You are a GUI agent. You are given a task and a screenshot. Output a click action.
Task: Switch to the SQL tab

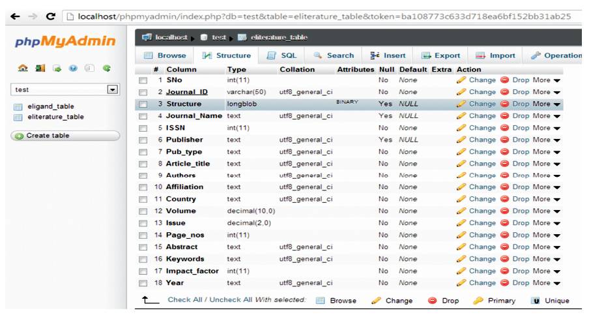283,55
